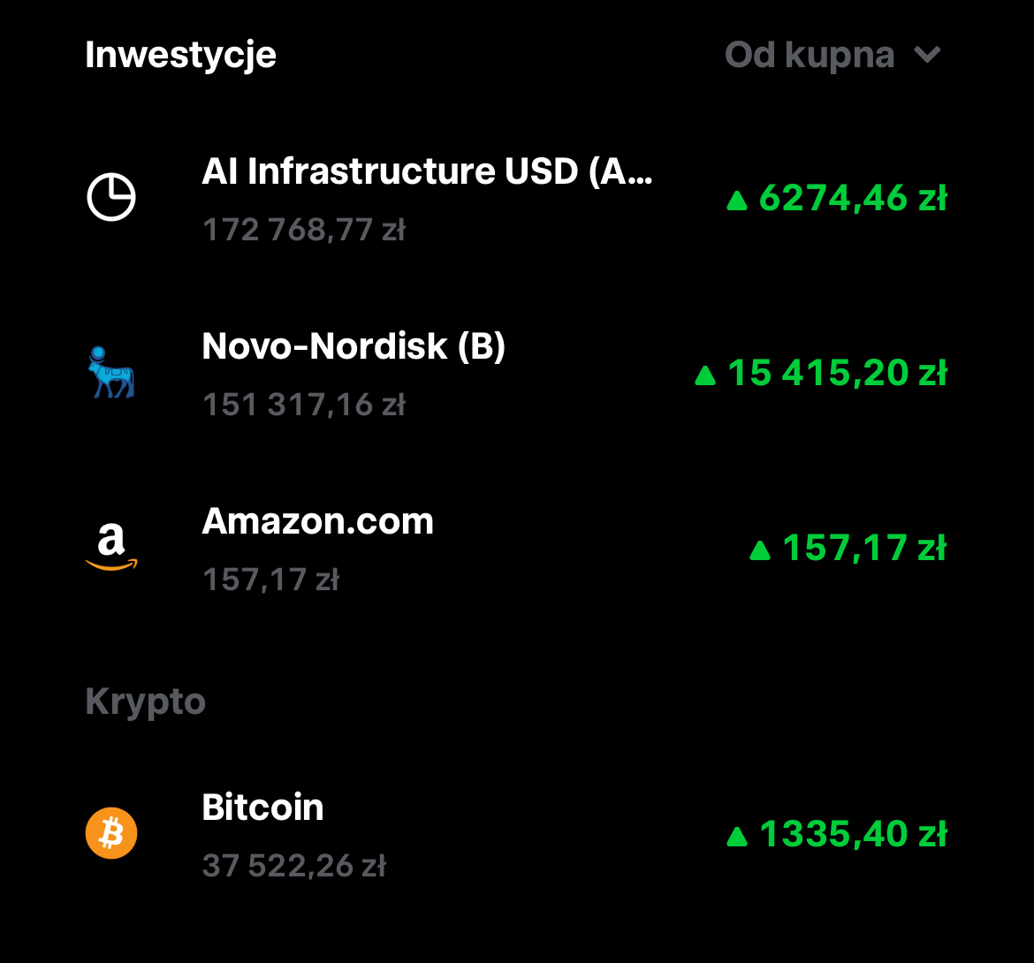Select the Amazon.com holding name
1034x963 pixels.
coord(318,521)
